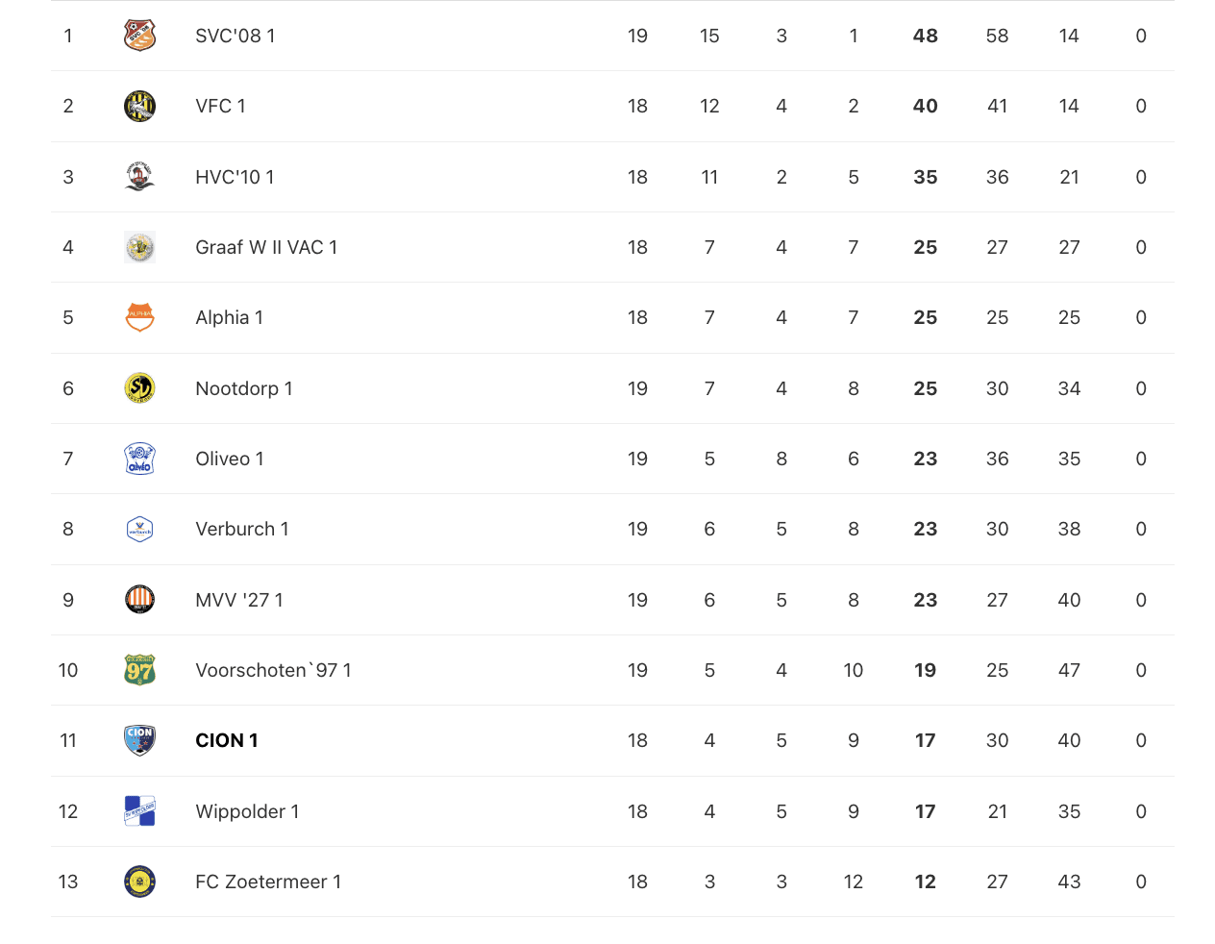Open the Wippolder 1 team name
This screenshot has width=1215, height=944.
click(247, 811)
